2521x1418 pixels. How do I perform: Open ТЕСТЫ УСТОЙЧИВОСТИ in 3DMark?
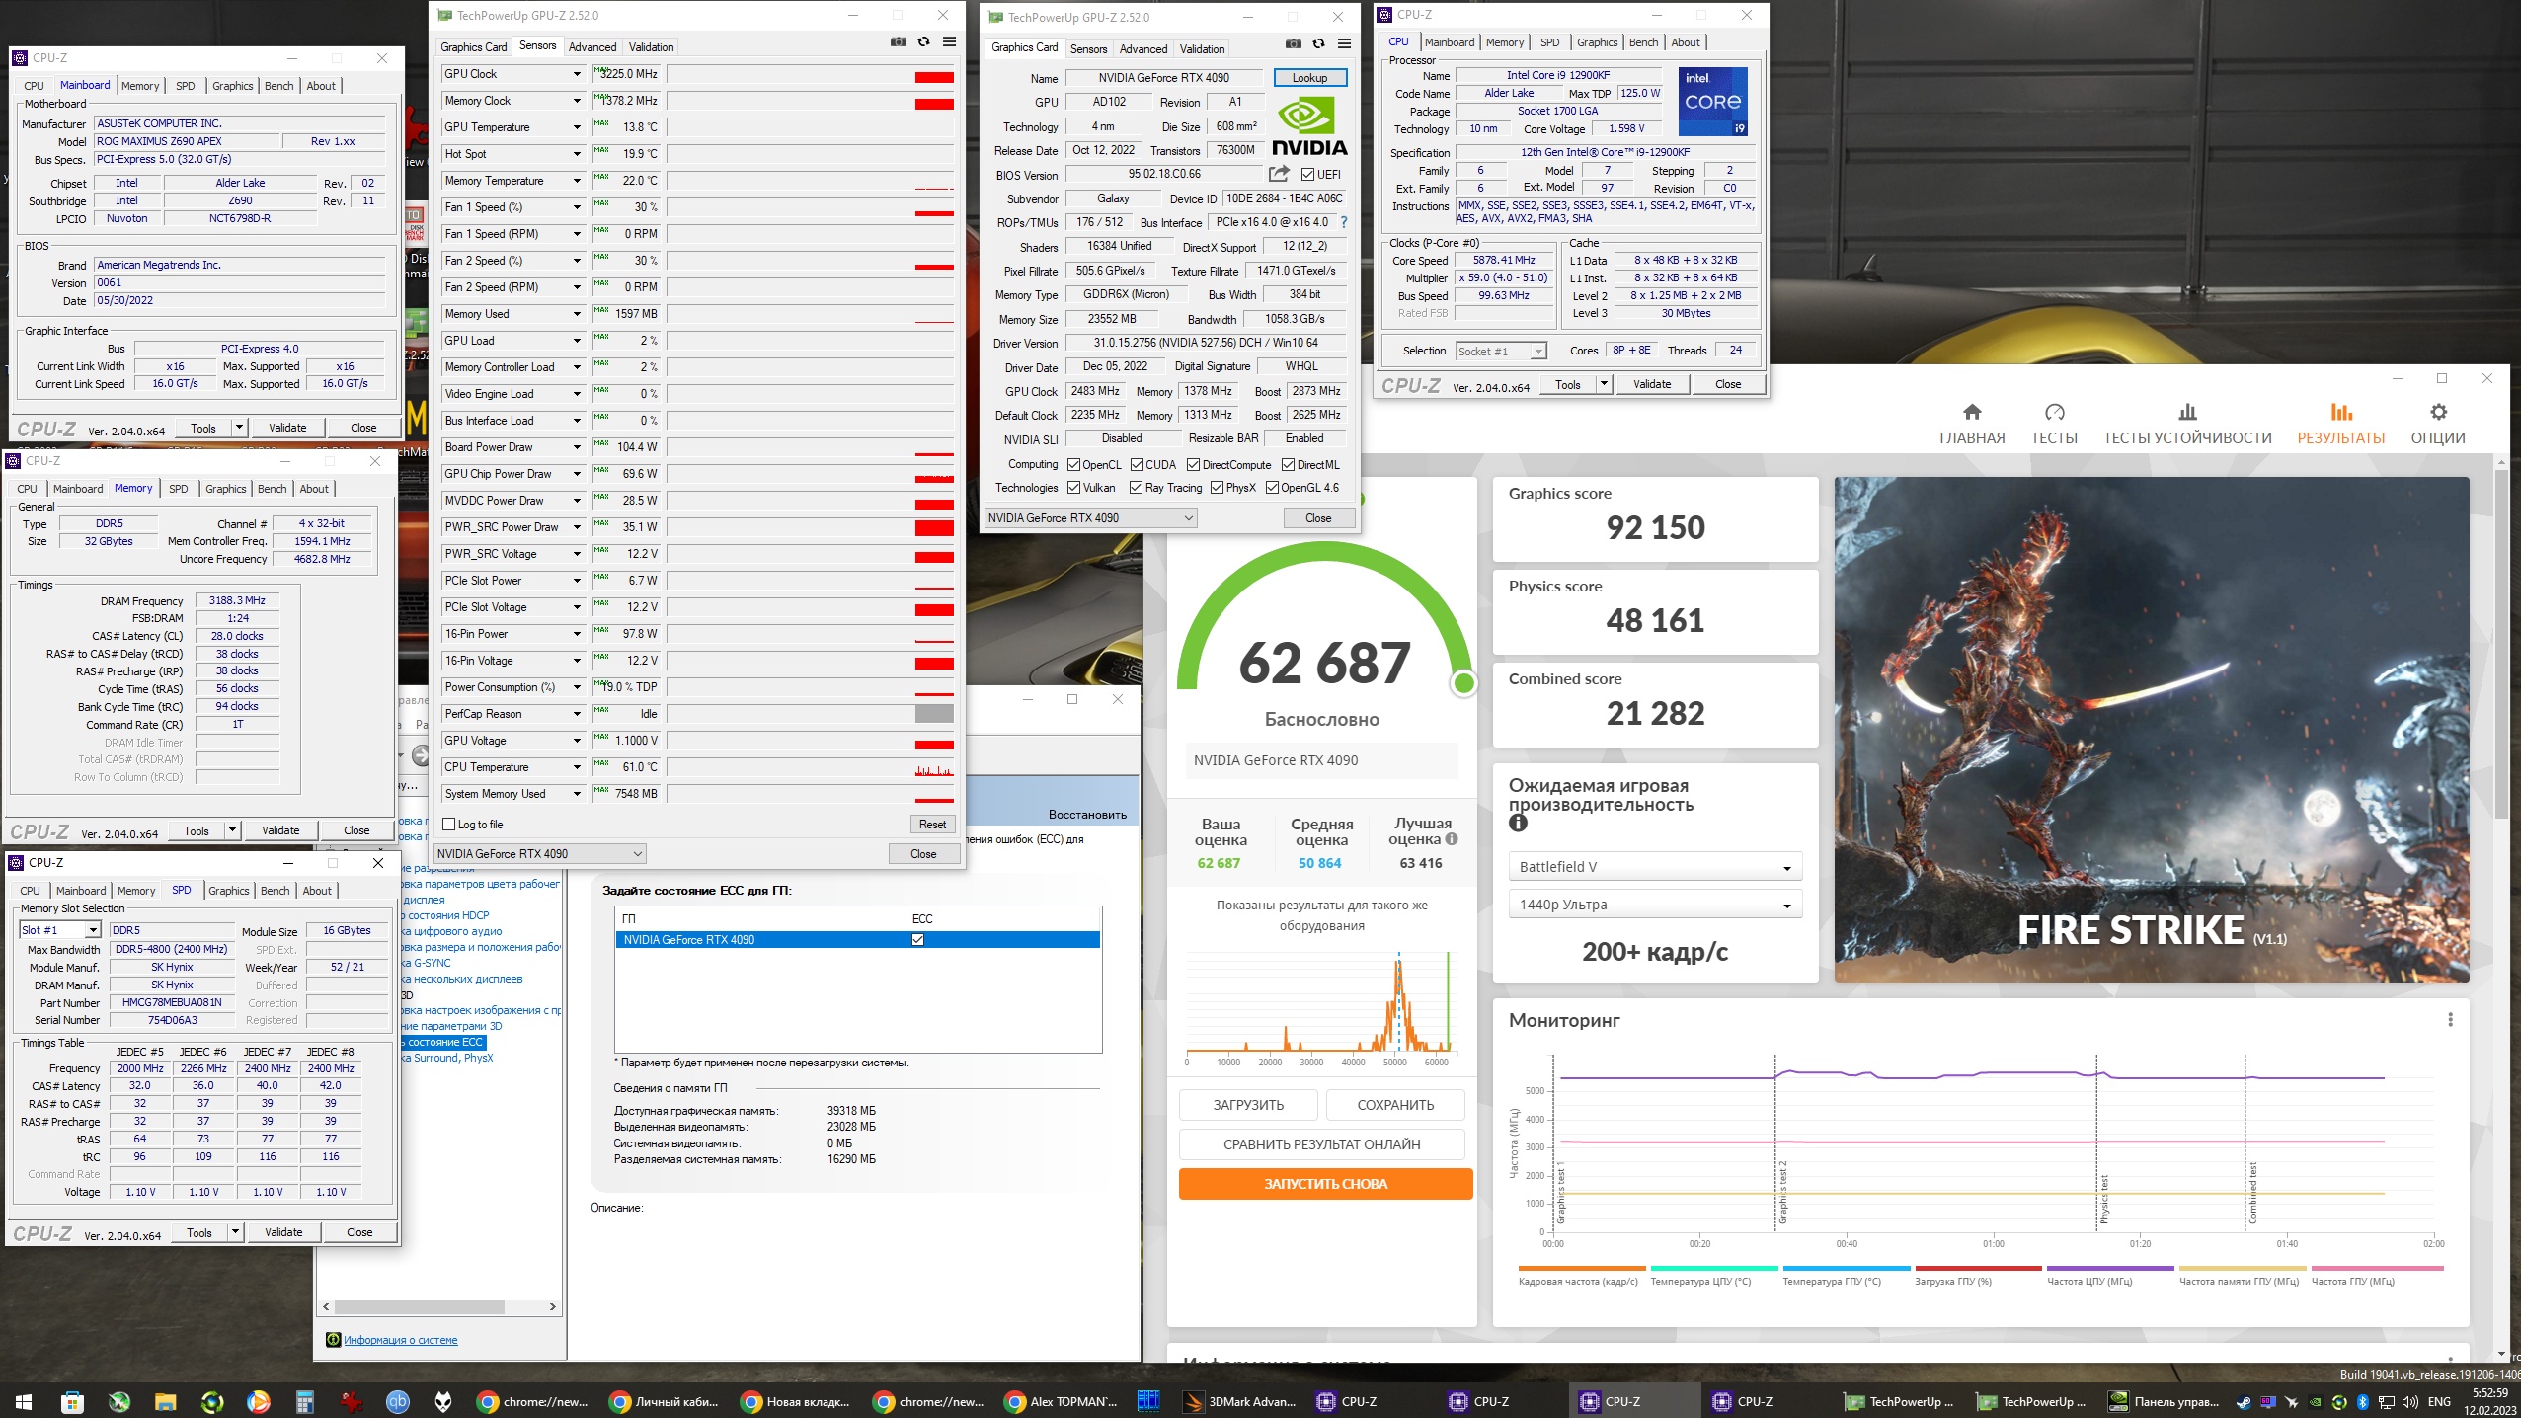[x=2186, y=425]
